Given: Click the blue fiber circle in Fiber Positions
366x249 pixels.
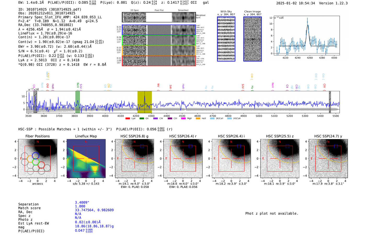Looking at the screenshot, I should (36, 156).
